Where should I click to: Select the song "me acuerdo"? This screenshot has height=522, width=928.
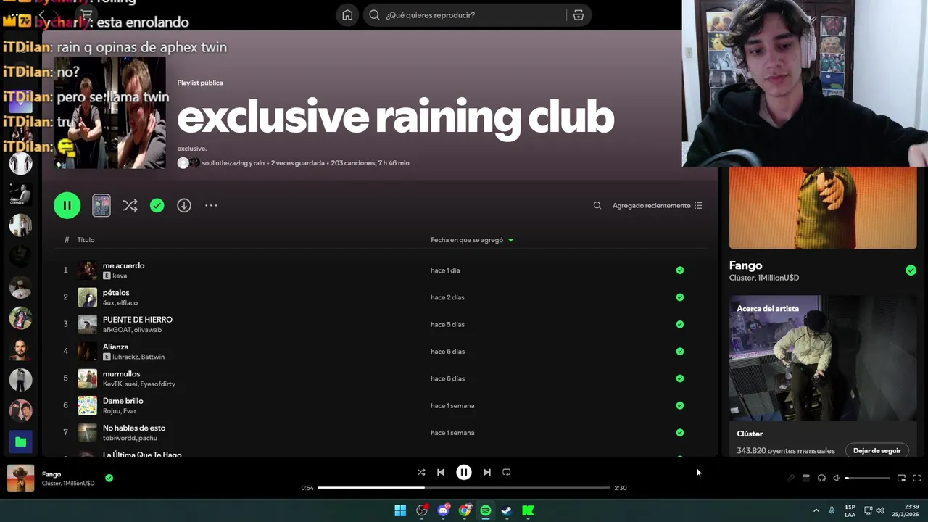123,265
